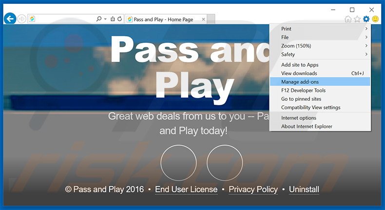Expand the Safety submenu arrow
Image resolution: width=385 pixels, height=210 pixels.
(366, 54)
